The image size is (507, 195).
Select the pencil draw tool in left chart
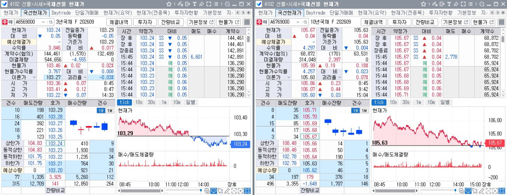click(x=227, y=191)
